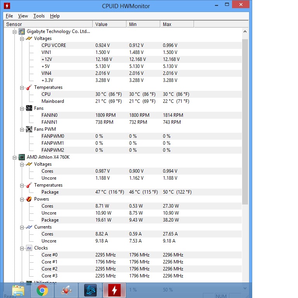Viewport: 298px width, 298px height.
Task: Collapse the Currents section
Action: [22, 227]
